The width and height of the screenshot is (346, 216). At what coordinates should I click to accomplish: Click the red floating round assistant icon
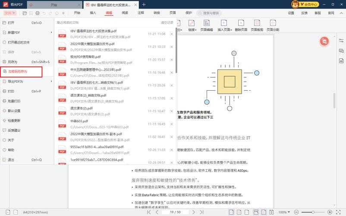tap(324, 41)
